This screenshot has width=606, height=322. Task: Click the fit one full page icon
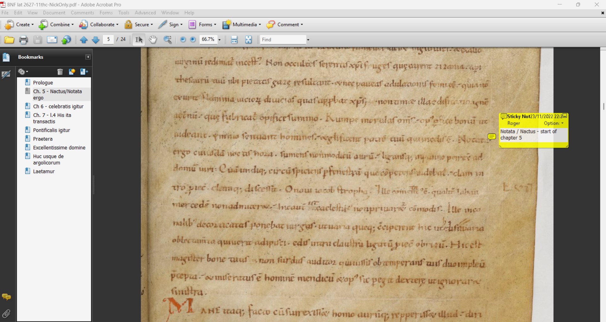click(x=248, y=40)
